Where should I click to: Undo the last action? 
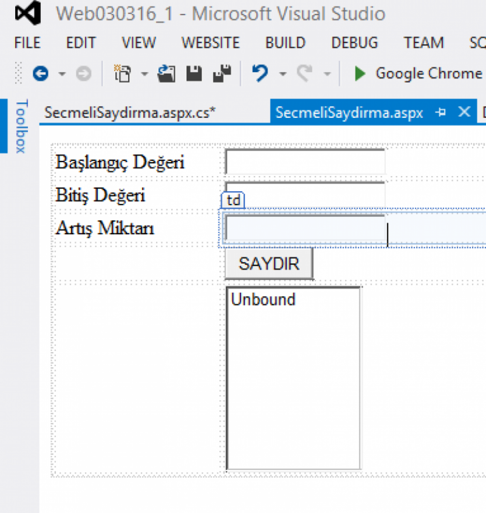(260, 73)
